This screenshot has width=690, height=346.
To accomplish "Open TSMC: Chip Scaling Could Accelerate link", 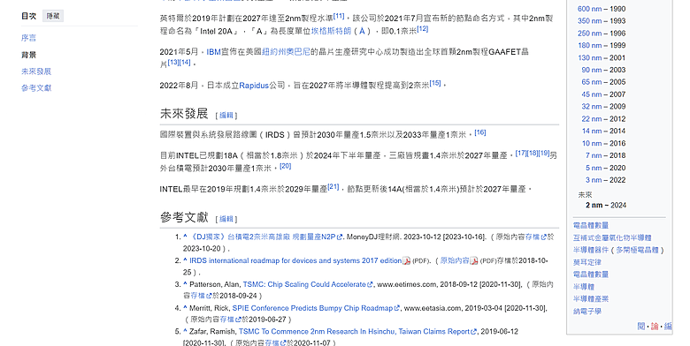I will click(x=304, y=284).
